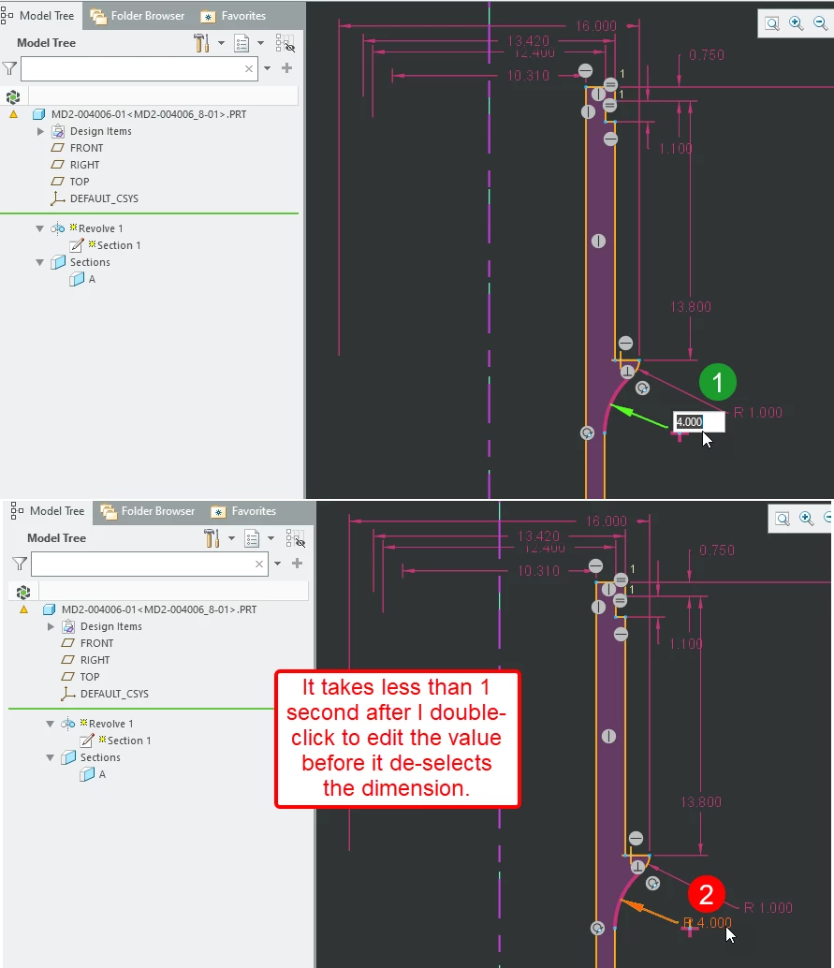Click the Refit zoom icon in upper graphics window
This screenshot has width=834, height=968.
(x=772, y=24)
